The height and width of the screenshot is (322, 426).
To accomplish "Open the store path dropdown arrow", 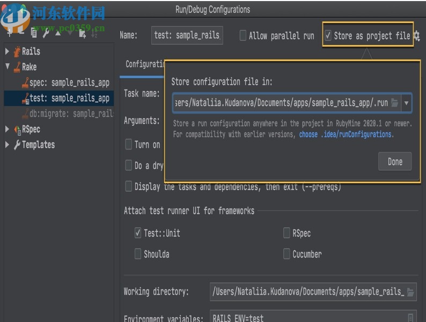I will (407, 103).
